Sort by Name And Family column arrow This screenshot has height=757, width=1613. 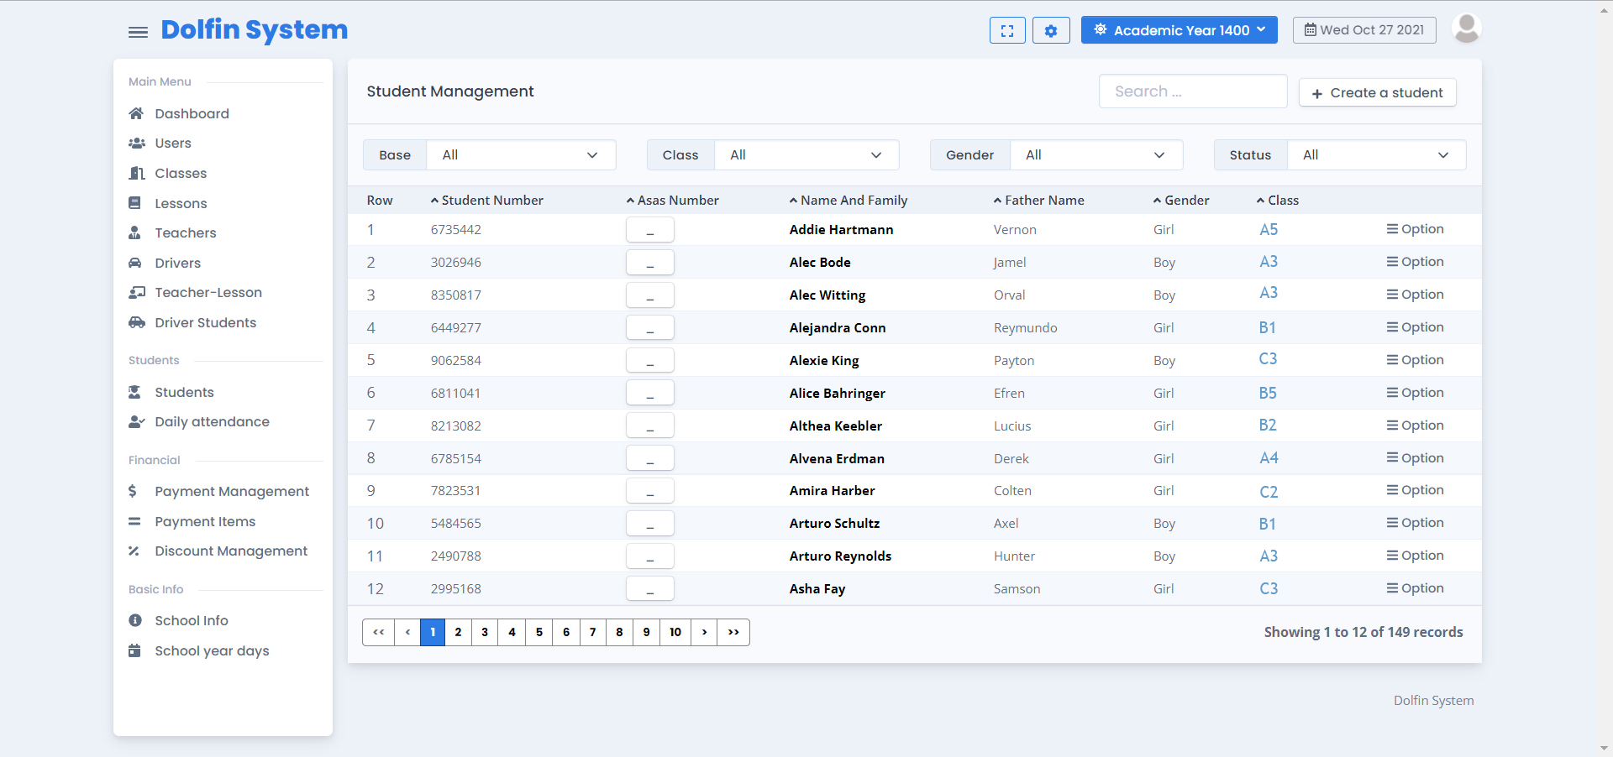[x=793, y=201]
